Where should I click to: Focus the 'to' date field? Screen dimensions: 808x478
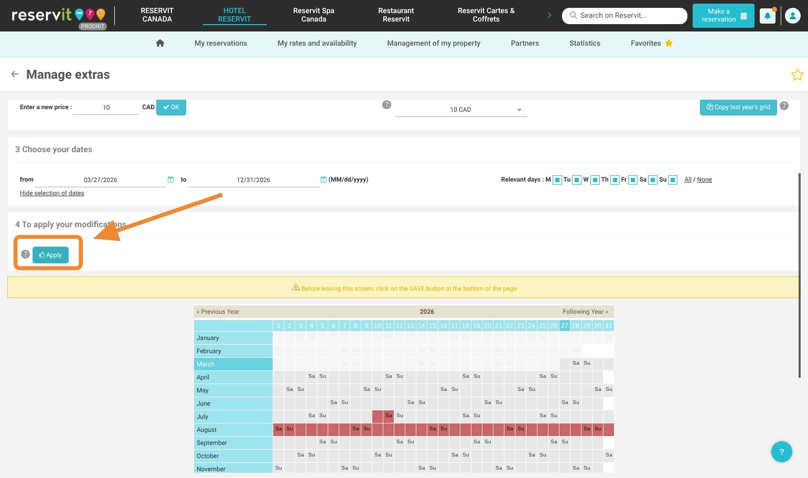click(253, 180)
